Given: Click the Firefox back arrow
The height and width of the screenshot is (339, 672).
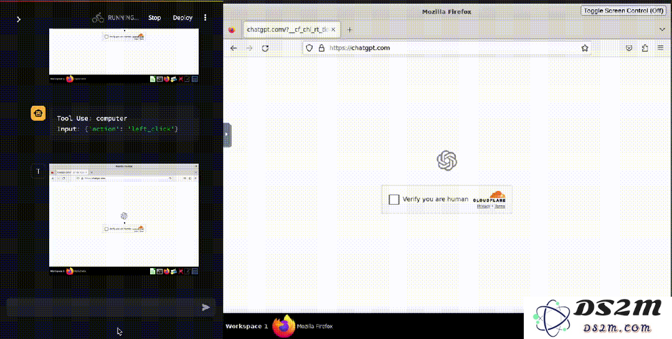Looking at the screenshot, I should (x=234, y=48).
